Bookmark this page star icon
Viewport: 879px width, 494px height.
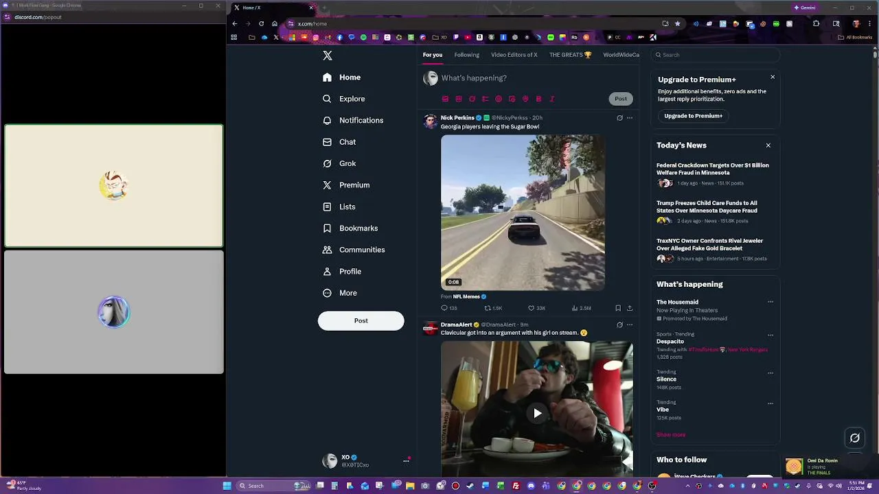point(678,23)
